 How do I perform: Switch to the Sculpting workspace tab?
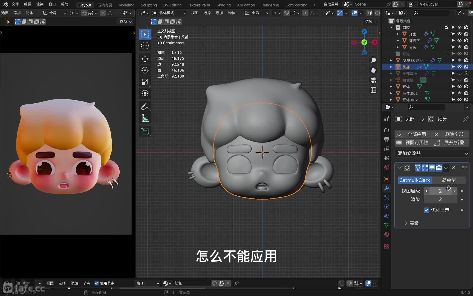(149, 5)
